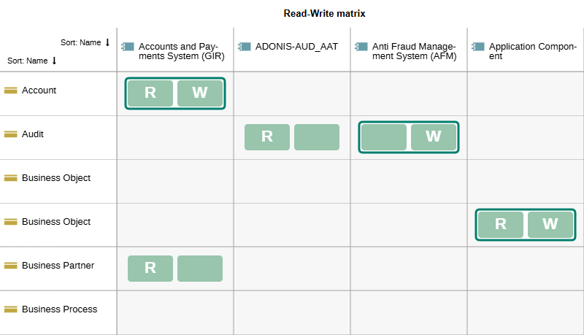Click the Application Component column icon
Image resolution: width=584 pixels, height=335 pixels.
tap(478, 47)
